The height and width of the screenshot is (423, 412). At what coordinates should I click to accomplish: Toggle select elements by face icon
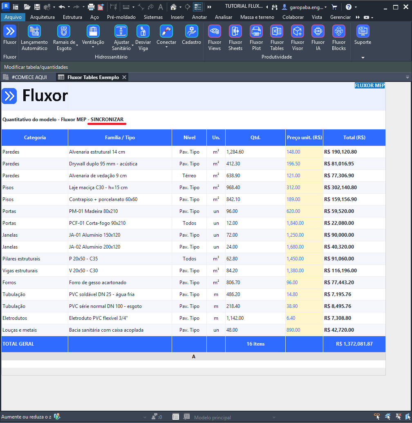tap(408, 417)
